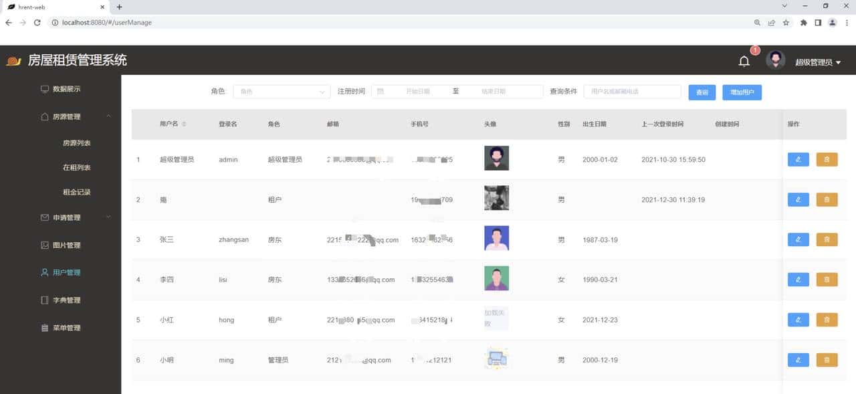This screenshot has width=856, height=394.
Task: Click the 查询条件 search input field
Action: pyautogui.click(x=631, y=92)
